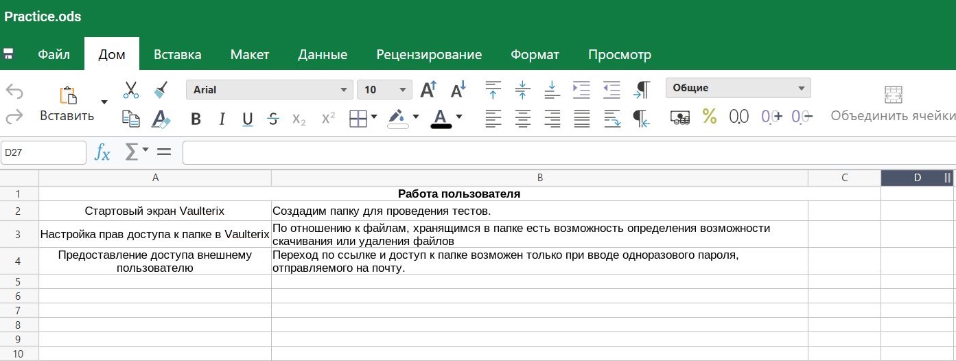Click the D27 name box
Screen dimensions: 956x361
[43, 152]
